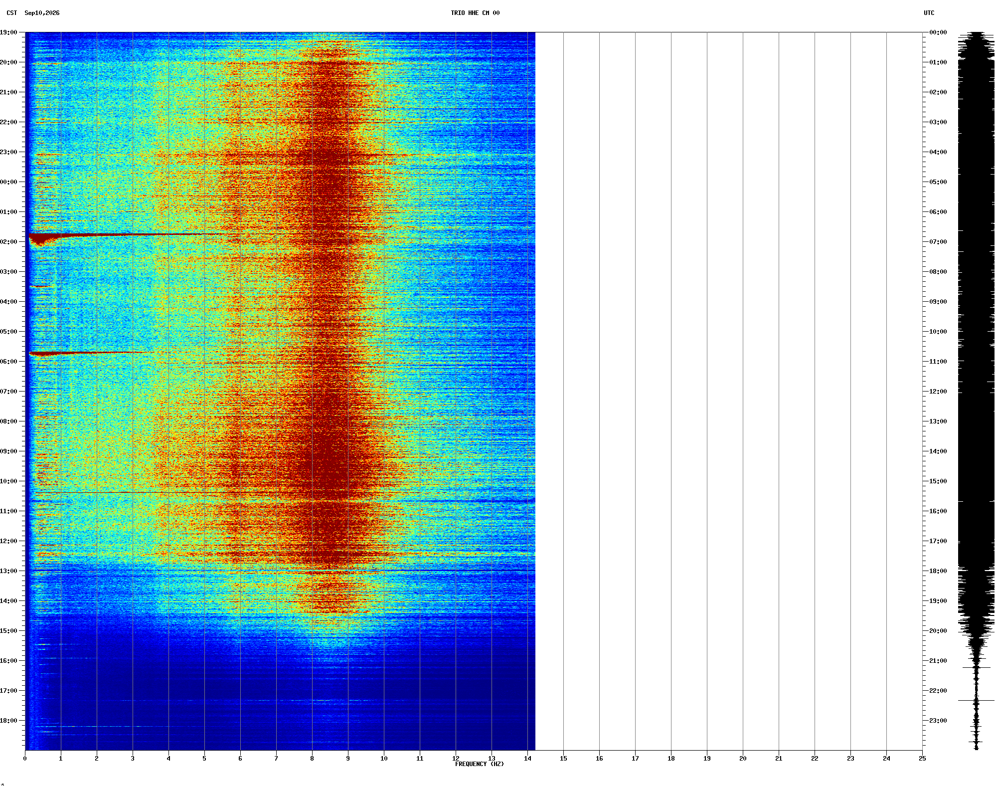This screenshot has width=998, height=790.
Task: Click the UTC timezone label
Action: [929, 13]
